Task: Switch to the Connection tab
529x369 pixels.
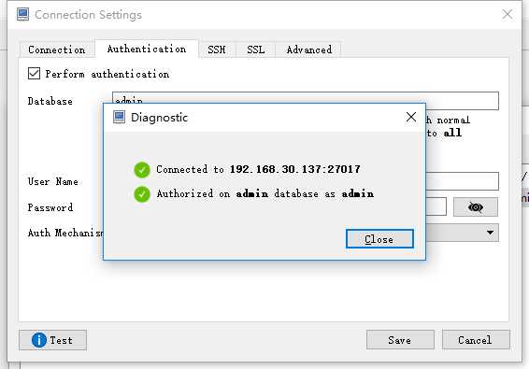Action: coord(57,50)
